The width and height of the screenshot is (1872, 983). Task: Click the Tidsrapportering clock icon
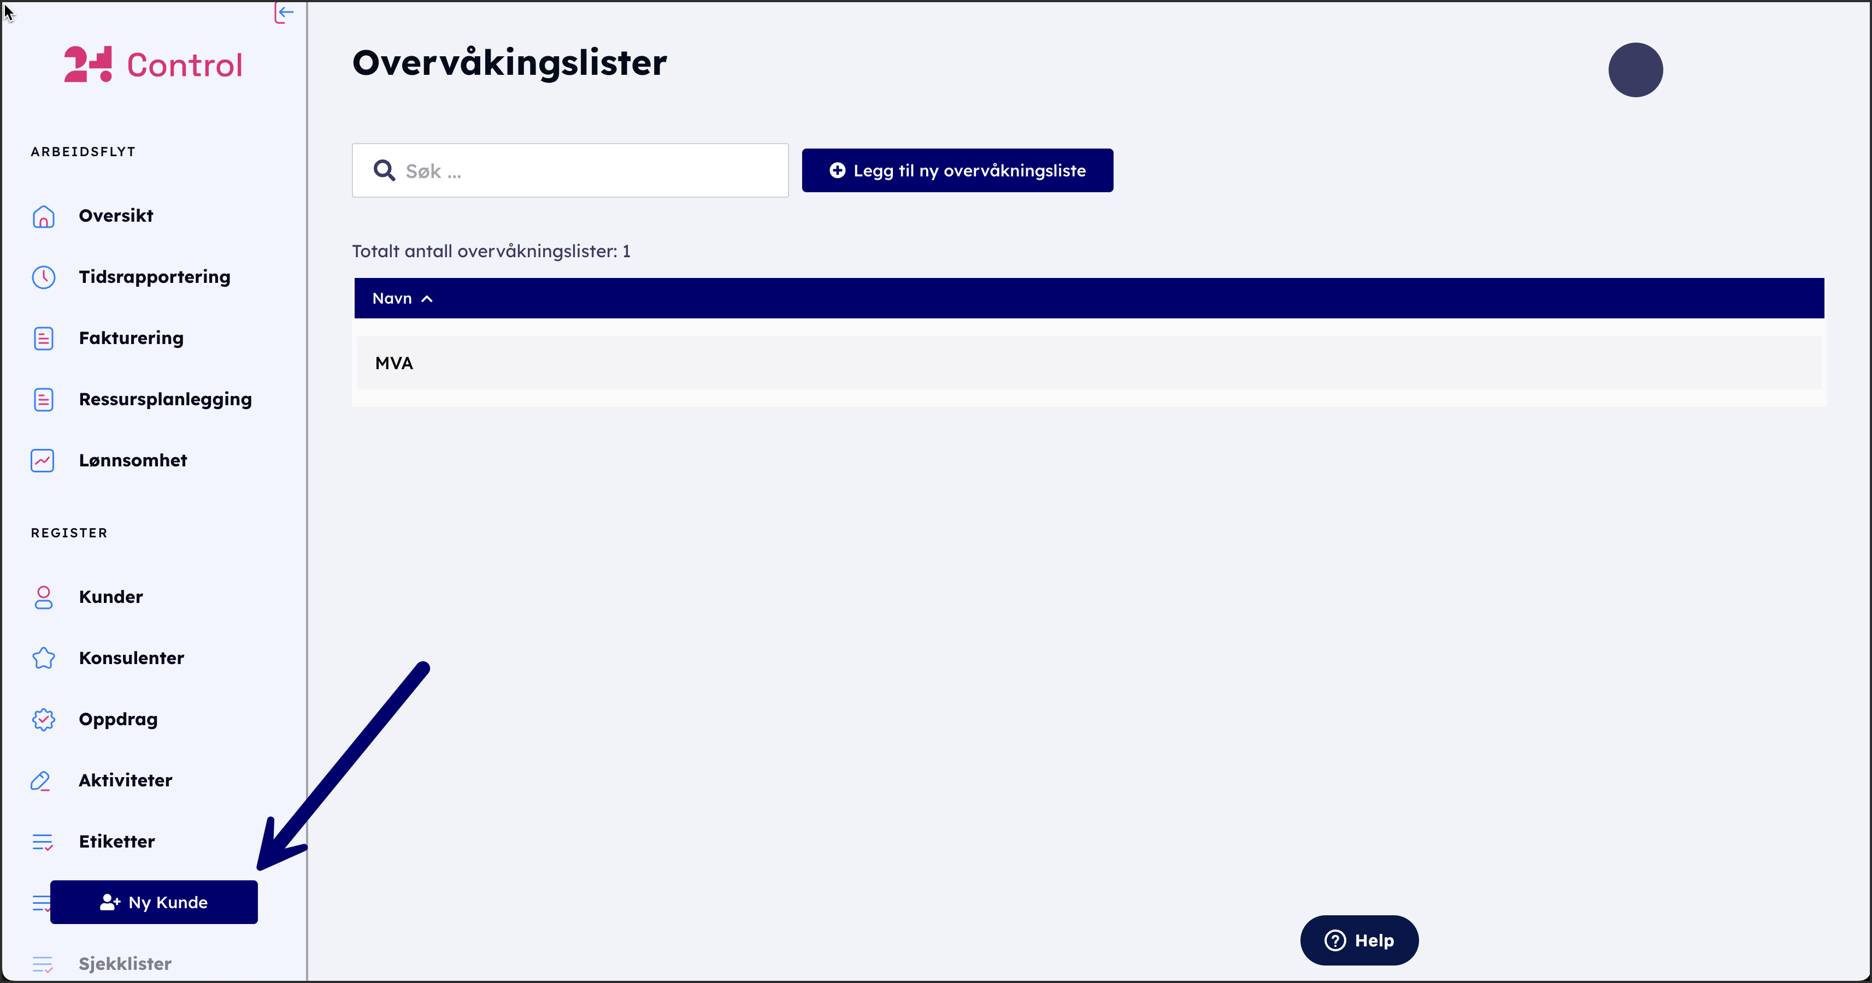[x=44, y=277]
